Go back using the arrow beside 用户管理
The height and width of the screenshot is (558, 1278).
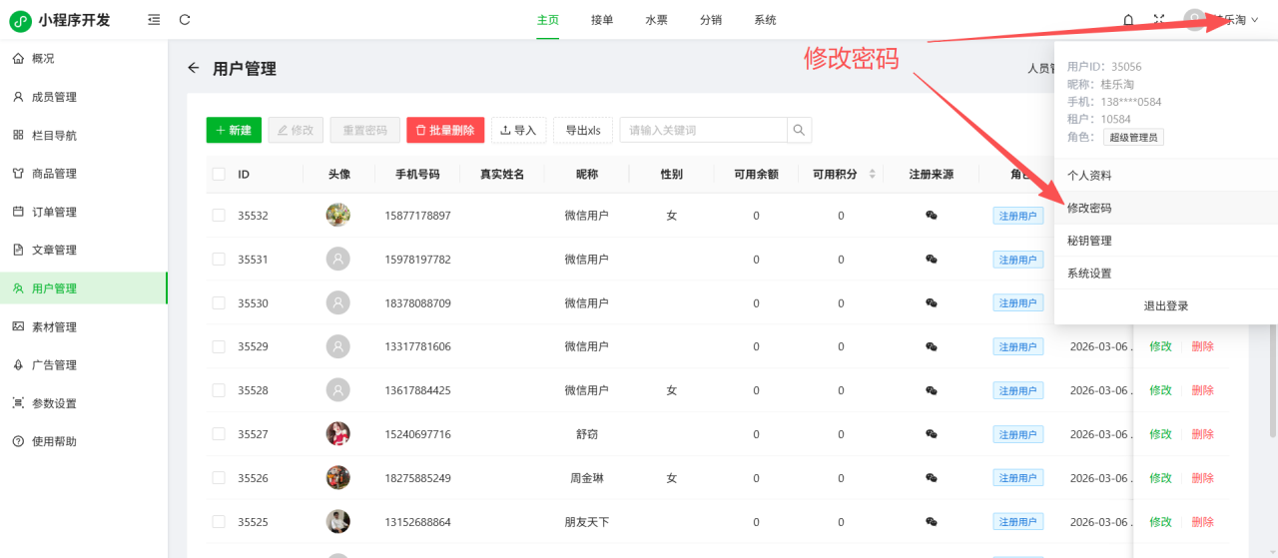(194, 68)
